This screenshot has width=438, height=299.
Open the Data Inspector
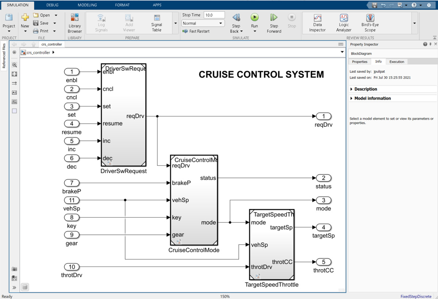pyautogui.click(x=317, y=23)
